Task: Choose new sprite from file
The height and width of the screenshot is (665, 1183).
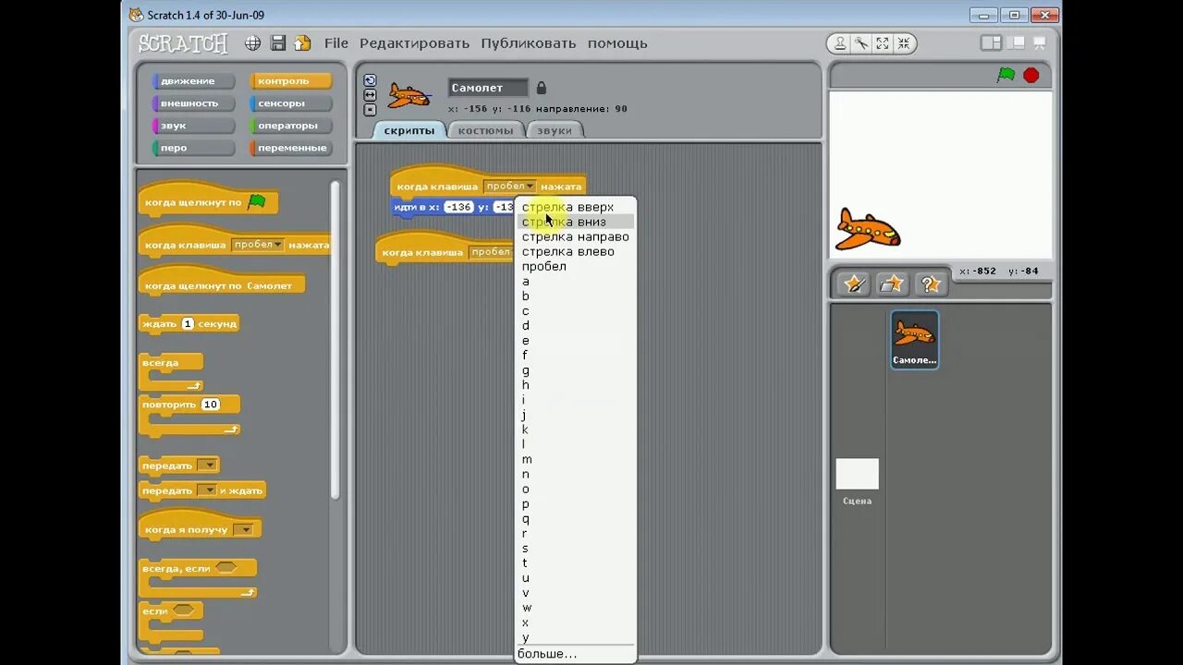Action: pyautogui.click(x=892, y=284)
